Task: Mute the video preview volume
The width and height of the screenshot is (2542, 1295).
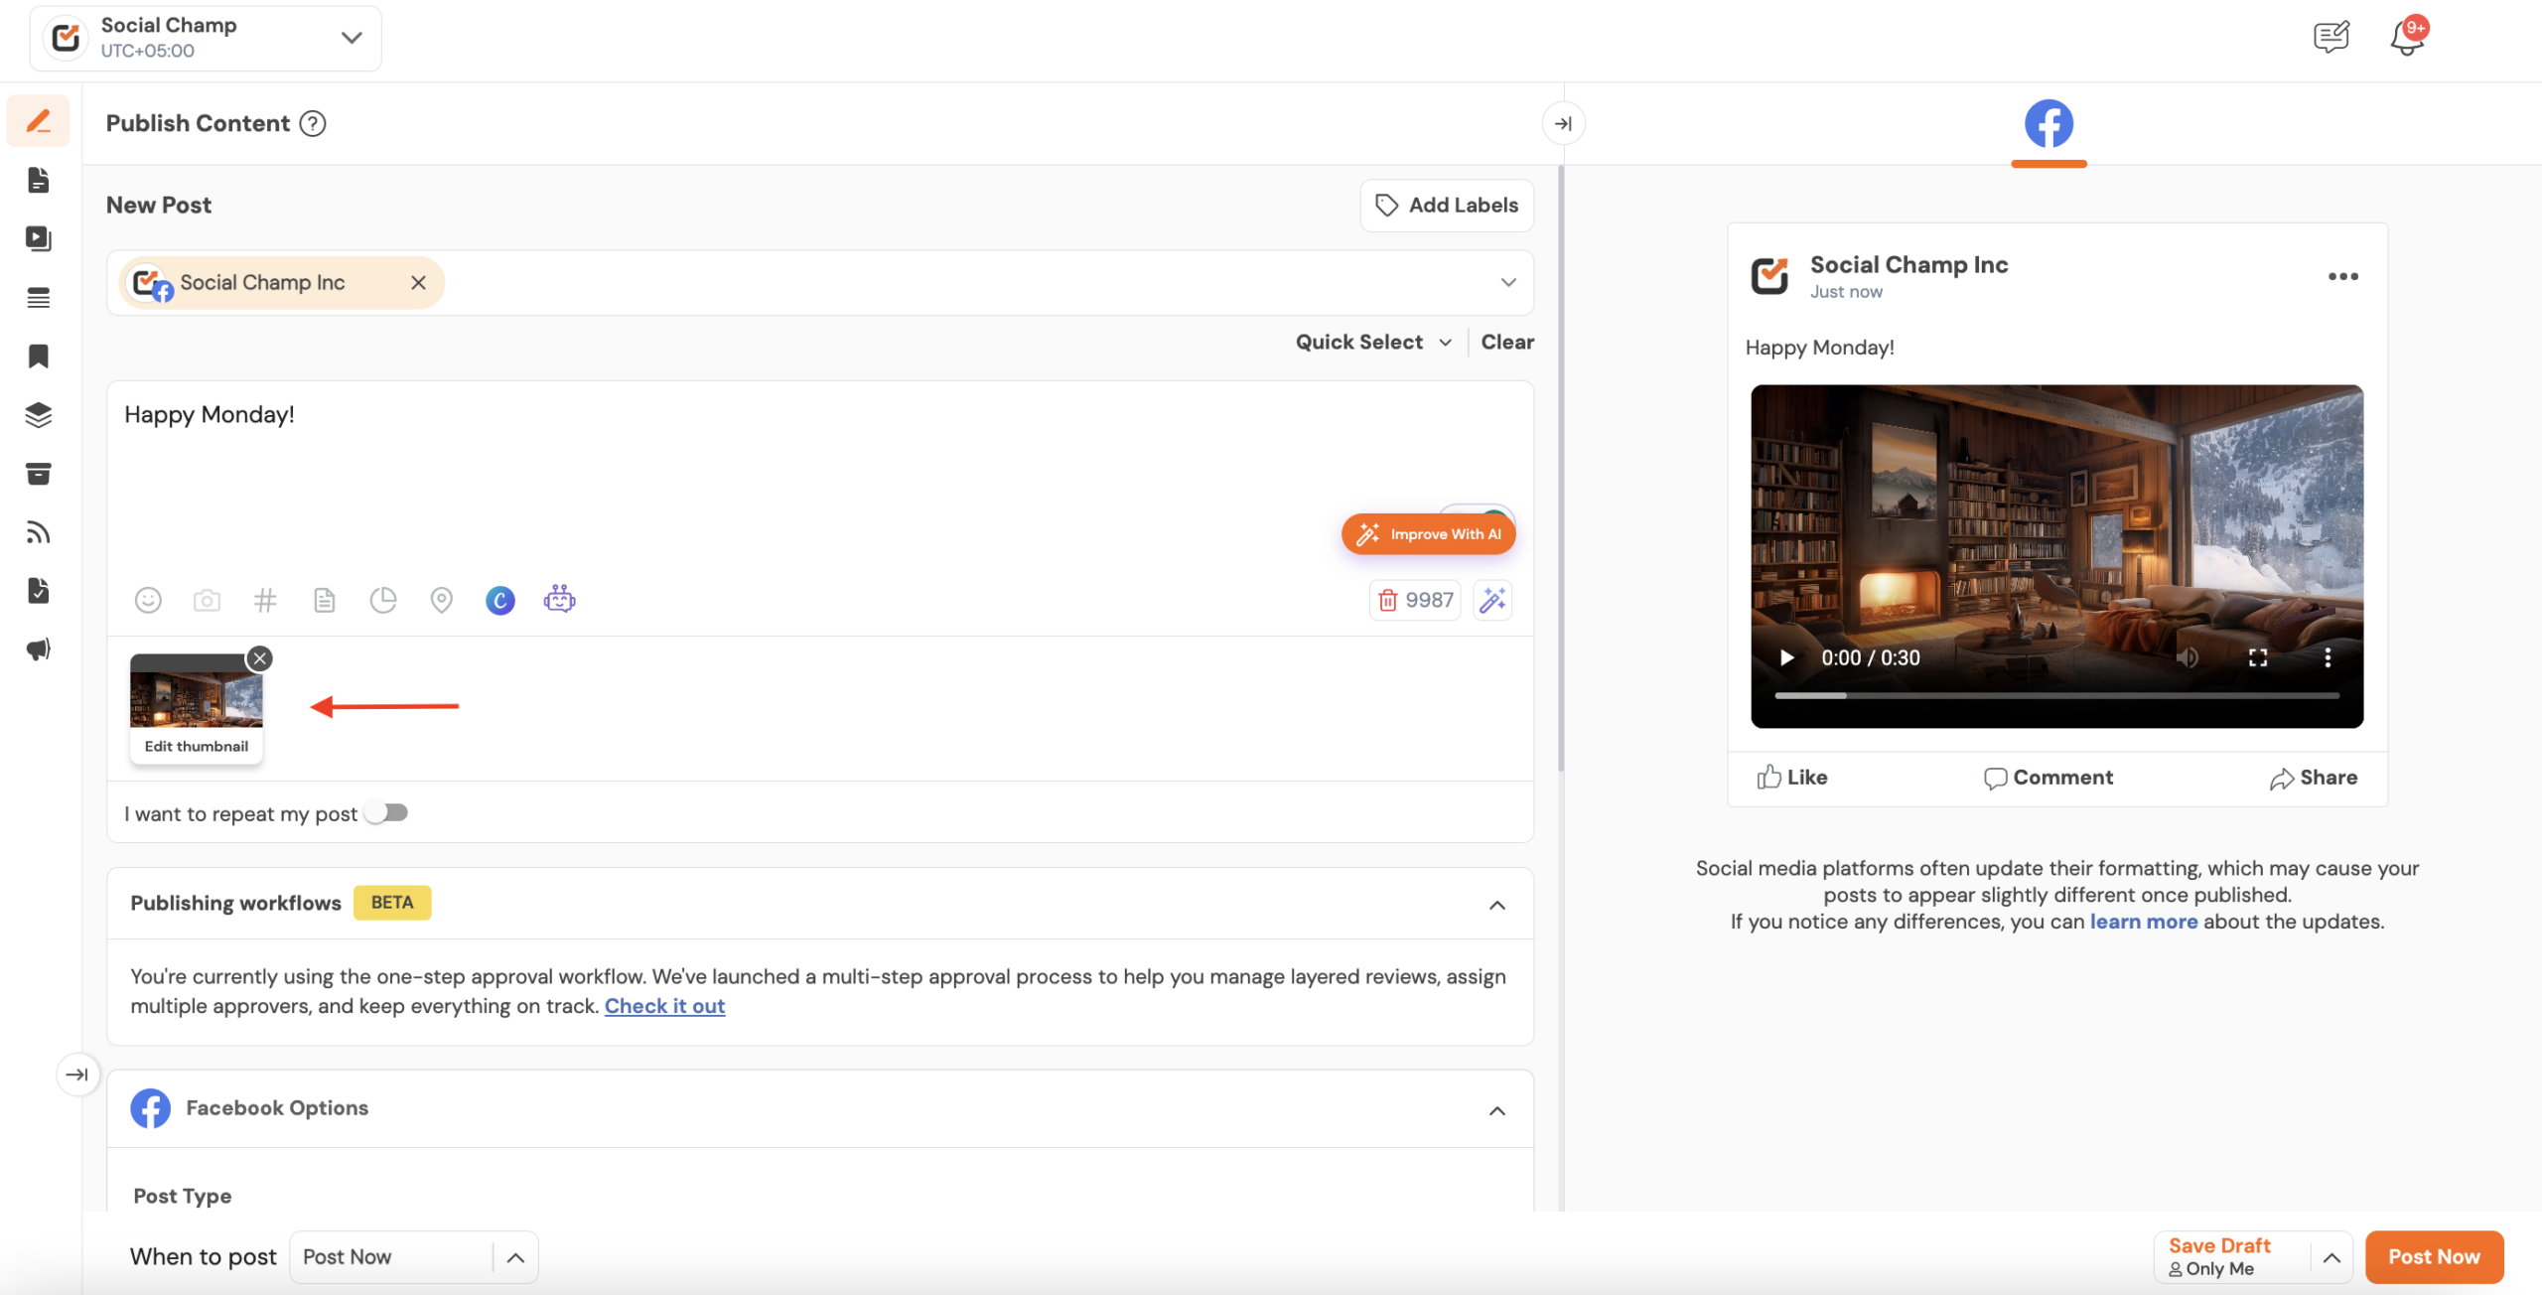Action: pos(2187,657)
